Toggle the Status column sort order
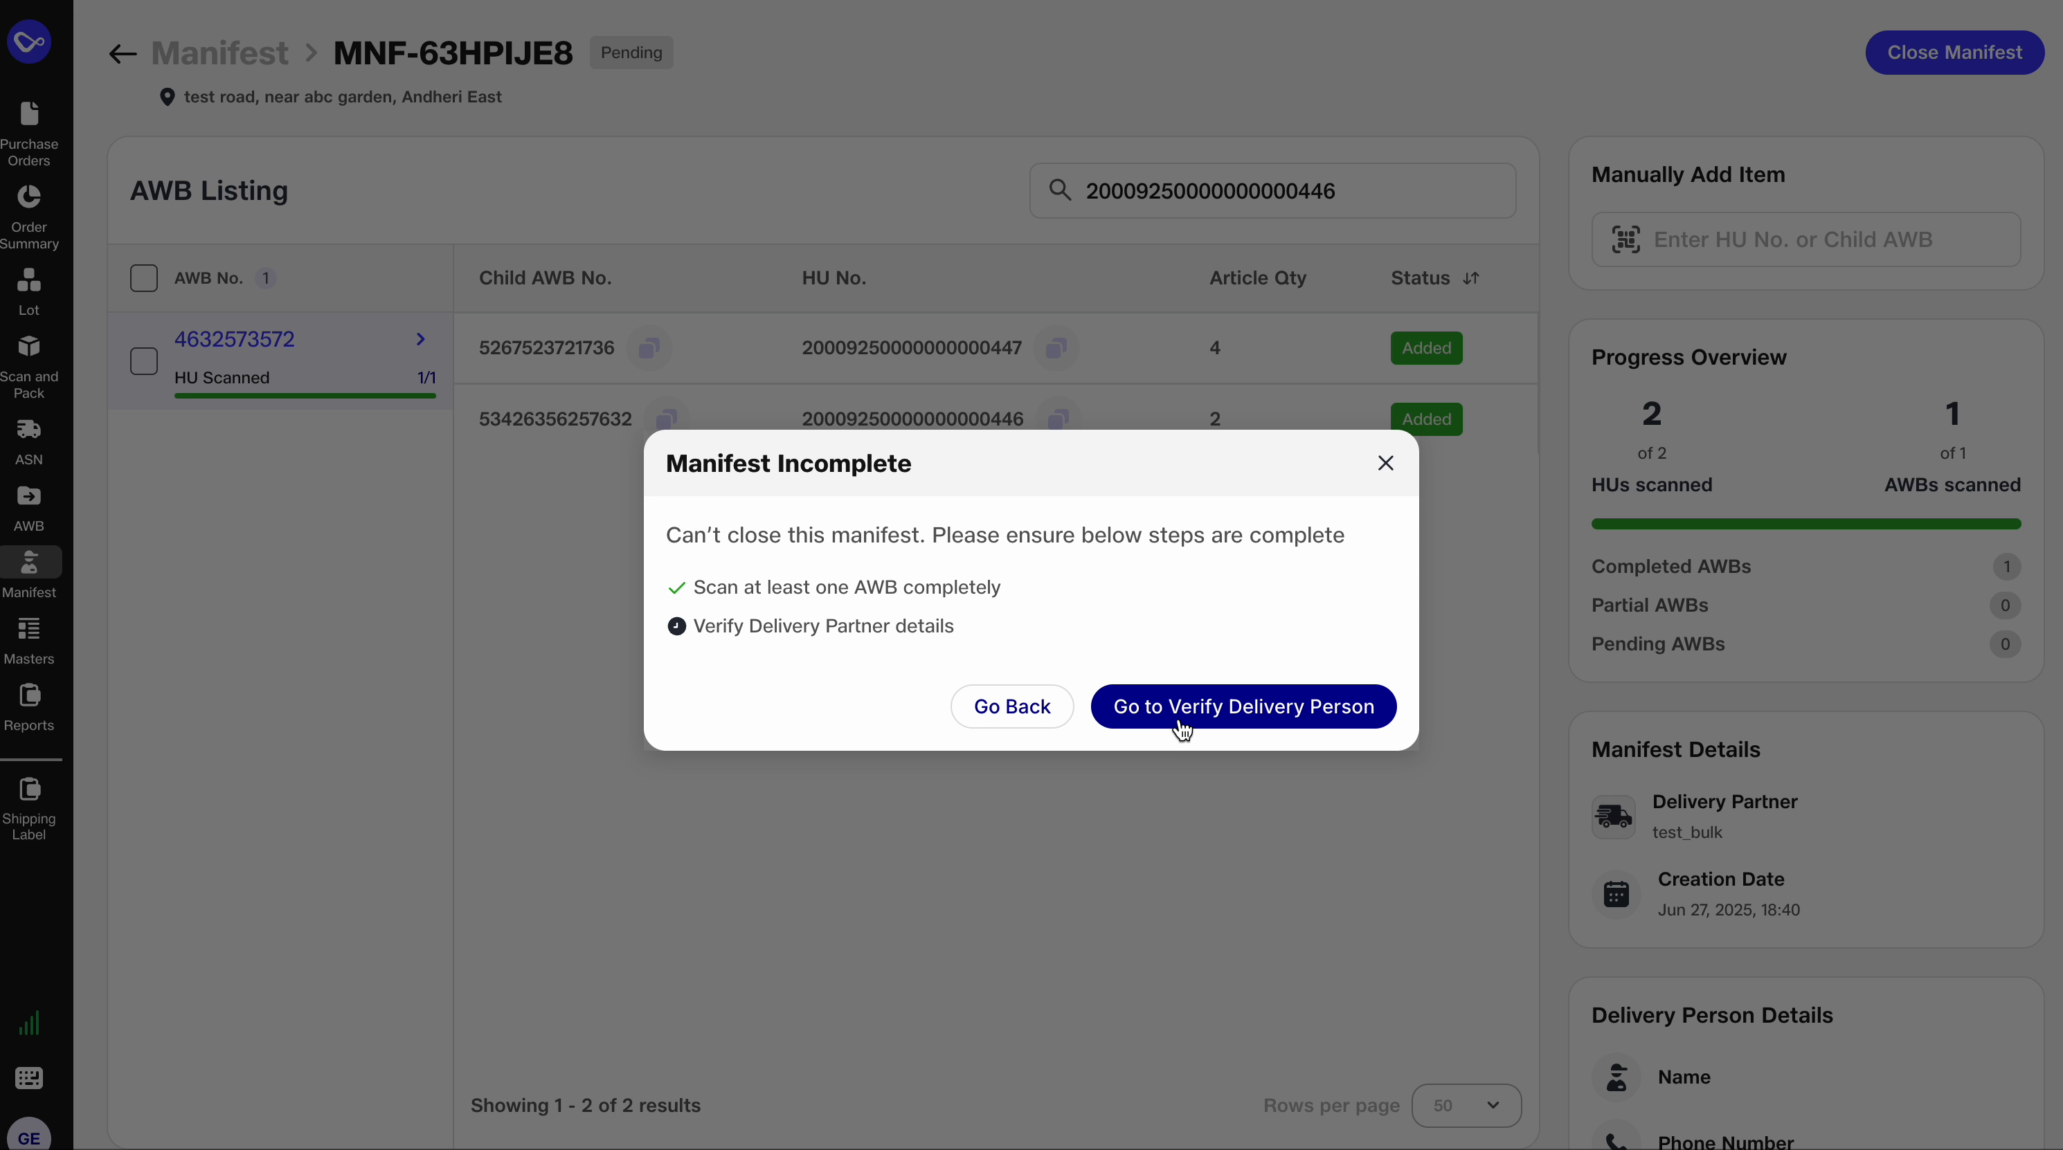The height and width of the screenshot is (1150, 2063). (x=1472, y=277)
